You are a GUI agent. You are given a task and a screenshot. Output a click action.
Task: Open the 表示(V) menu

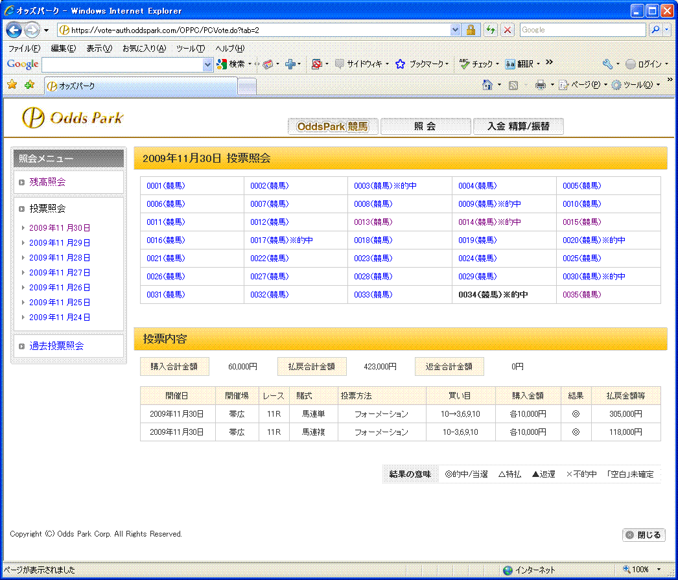click(99, 49)
